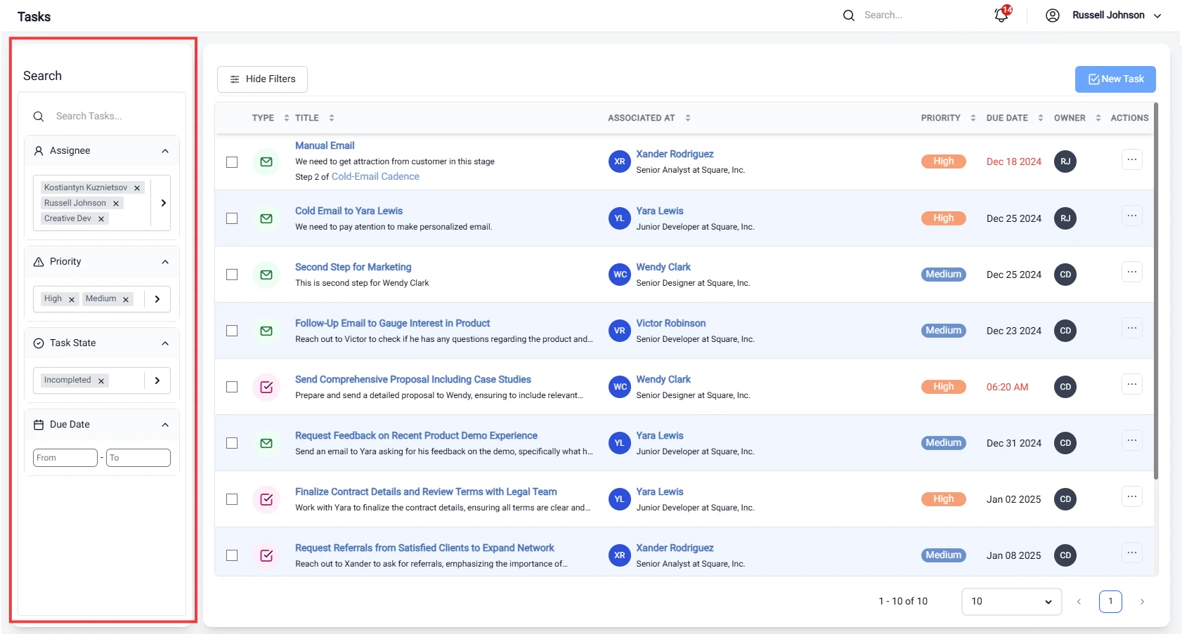Remove the Russell Johnson assignee chip
The image size is (1182, 634).
[116, 204]
